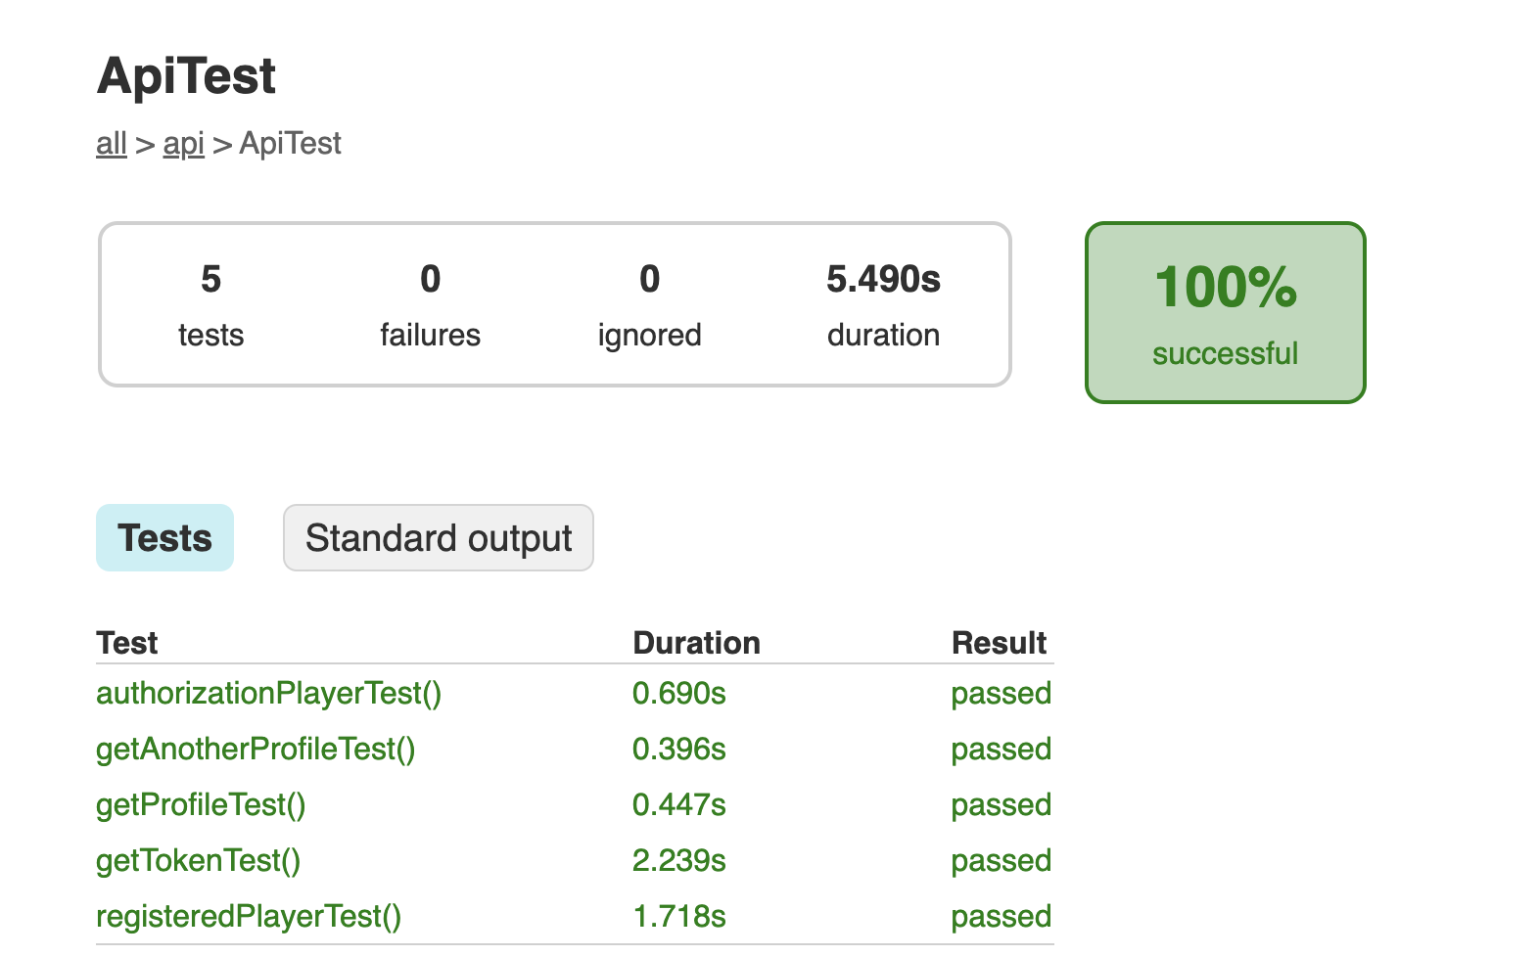Viewport: 1538px width, 956px height.
Task: Click the 5 tests counter
Action: tap(210, 303)
